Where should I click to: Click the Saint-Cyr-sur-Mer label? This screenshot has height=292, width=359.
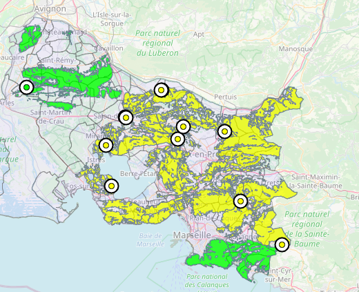(278, 275)
